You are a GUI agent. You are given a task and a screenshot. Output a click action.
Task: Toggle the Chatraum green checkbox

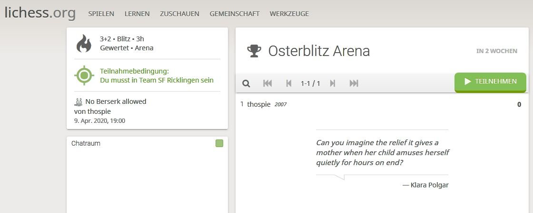coord(219,143)
